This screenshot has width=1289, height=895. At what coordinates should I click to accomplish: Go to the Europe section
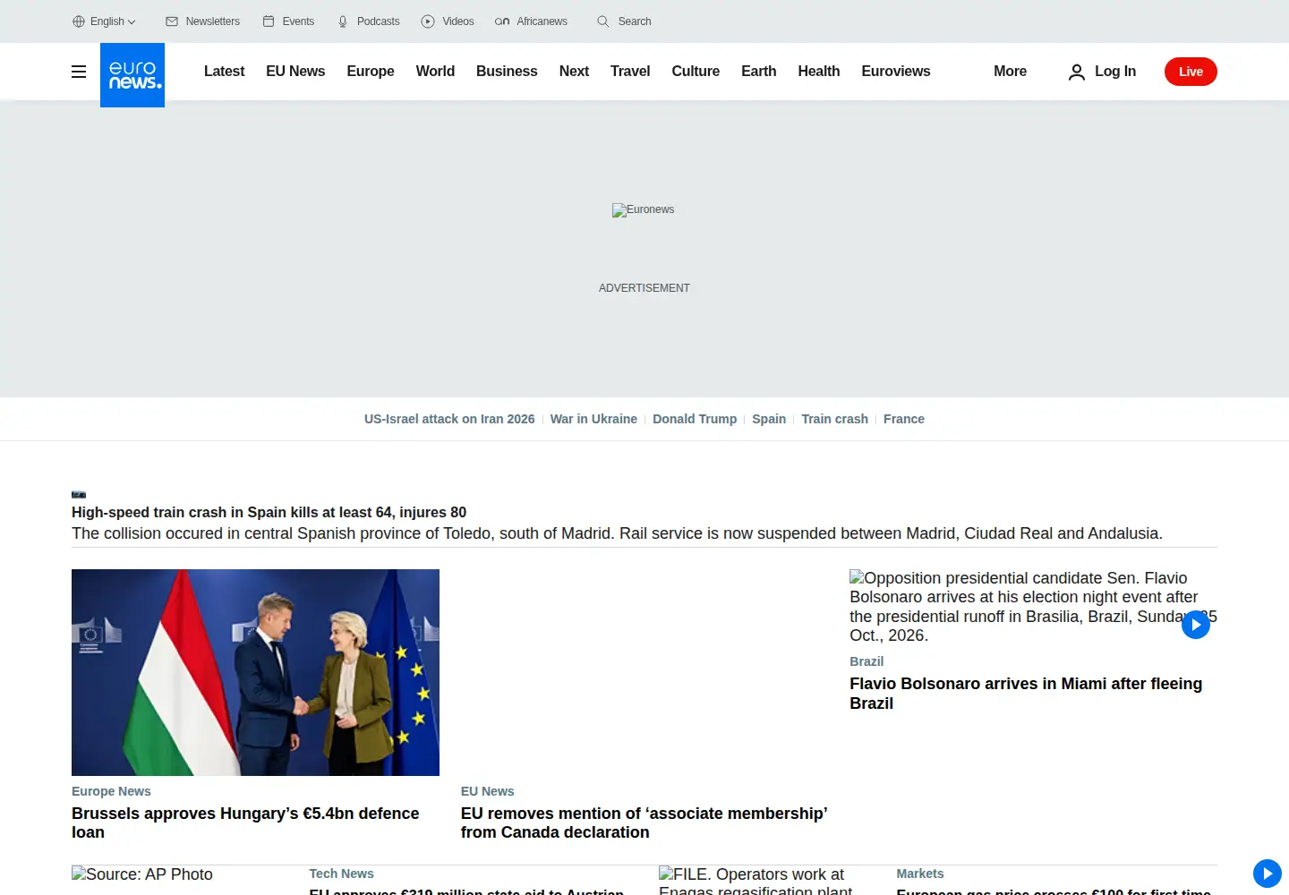[371, 72]
